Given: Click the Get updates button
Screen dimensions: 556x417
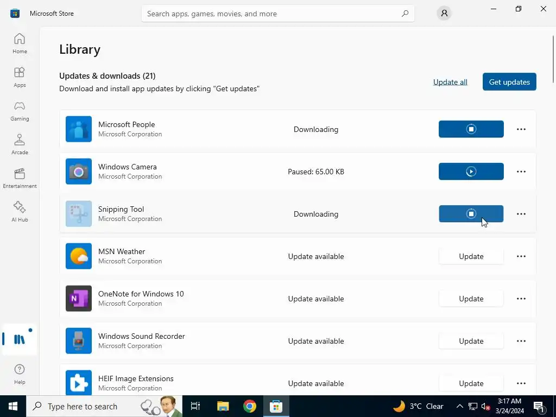Looking at the screenshot, I should coord(509,82).
